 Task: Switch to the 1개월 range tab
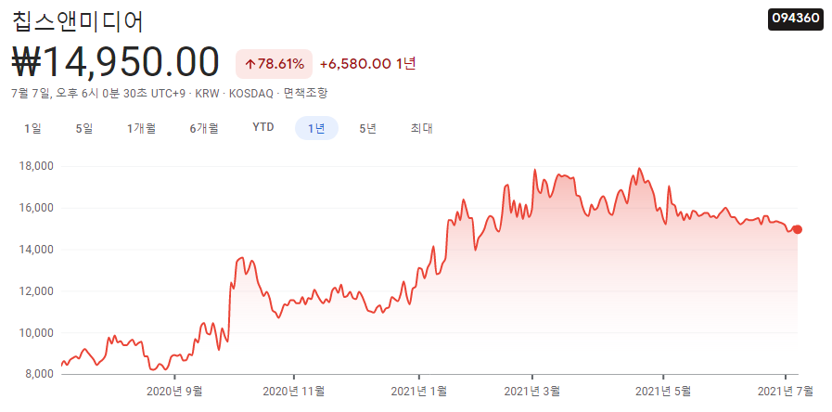click(x=141, y=128)
